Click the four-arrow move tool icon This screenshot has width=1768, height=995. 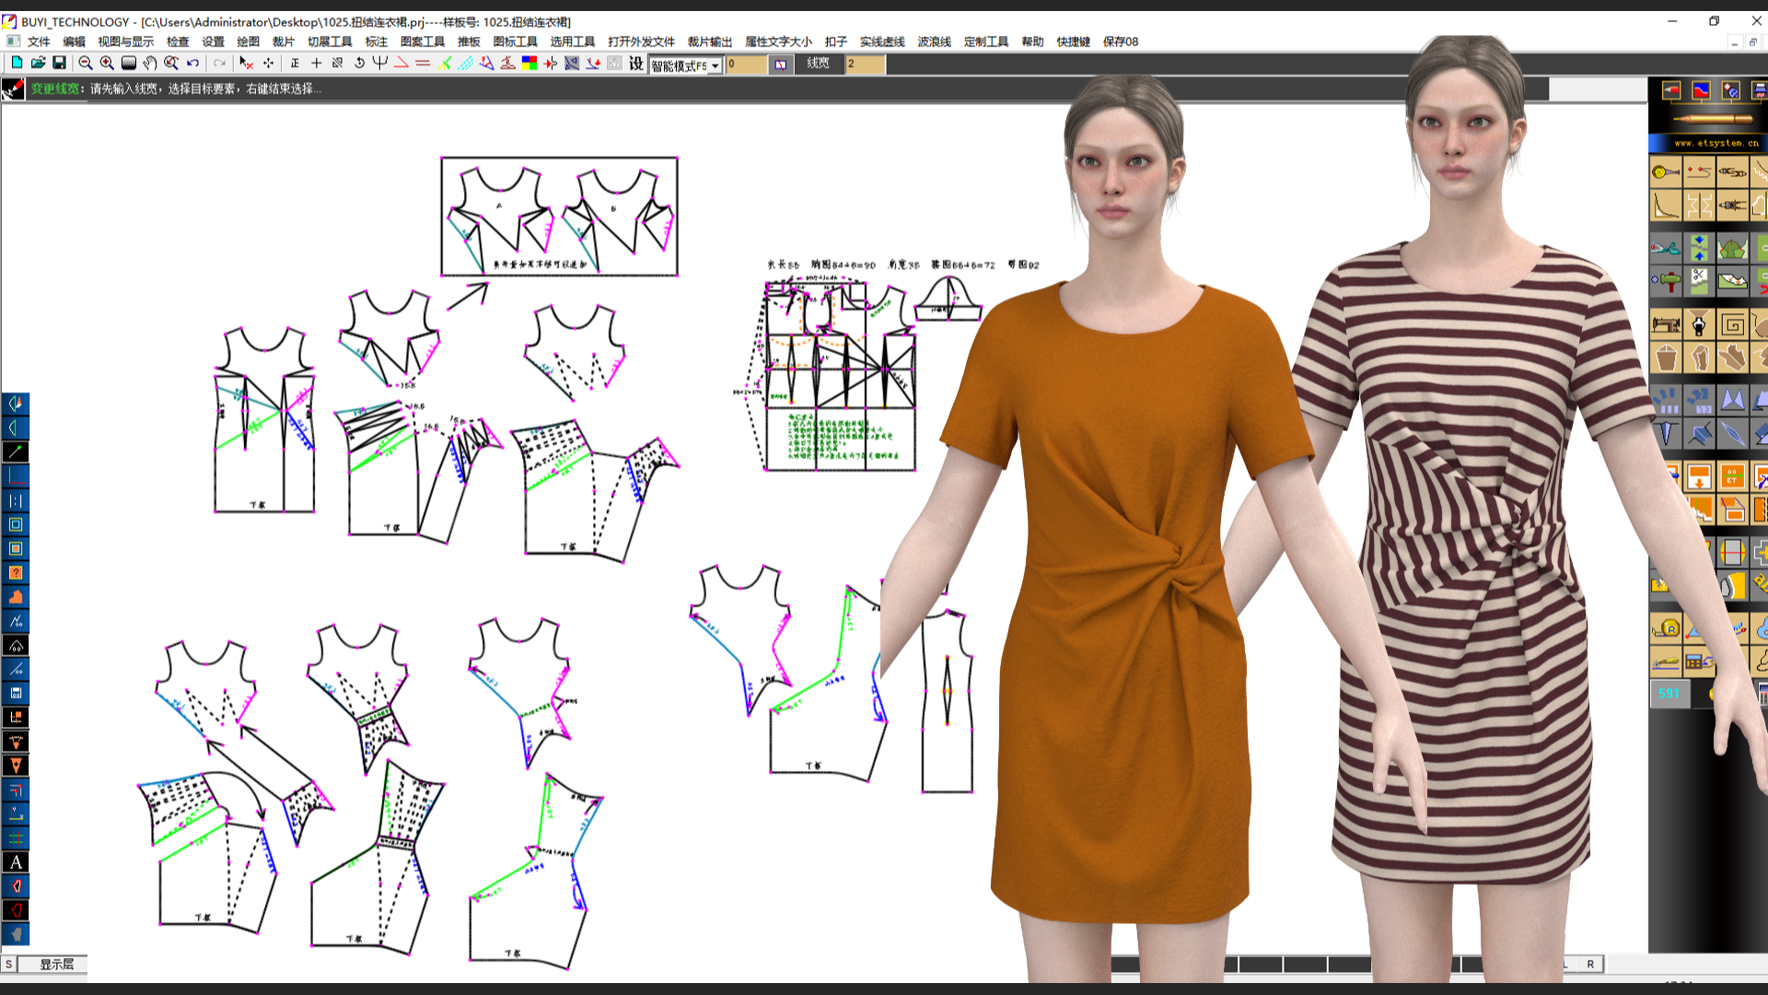pos(268,63)
